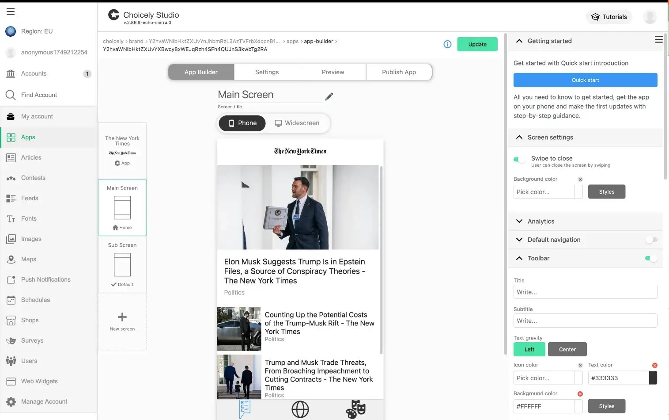The height and width of the screenshot is (420, 669).
Task: Click the pencil icon to edit screen title
Action: pos(329,96)
